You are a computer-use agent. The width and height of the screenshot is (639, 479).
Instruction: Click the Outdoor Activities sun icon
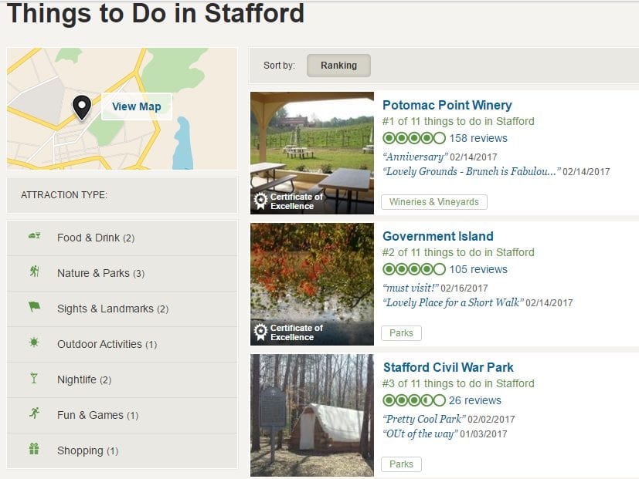34,343
